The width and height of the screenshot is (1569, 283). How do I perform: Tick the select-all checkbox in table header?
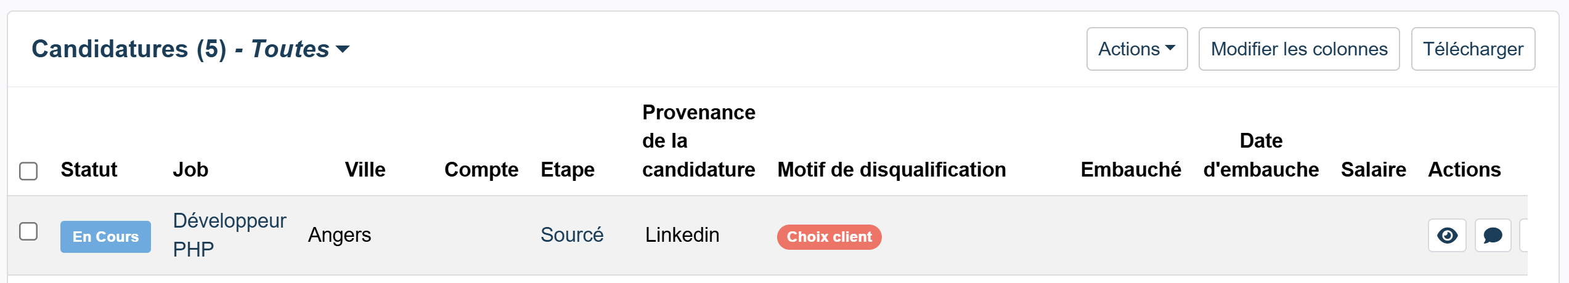click(x=28, y=171)
